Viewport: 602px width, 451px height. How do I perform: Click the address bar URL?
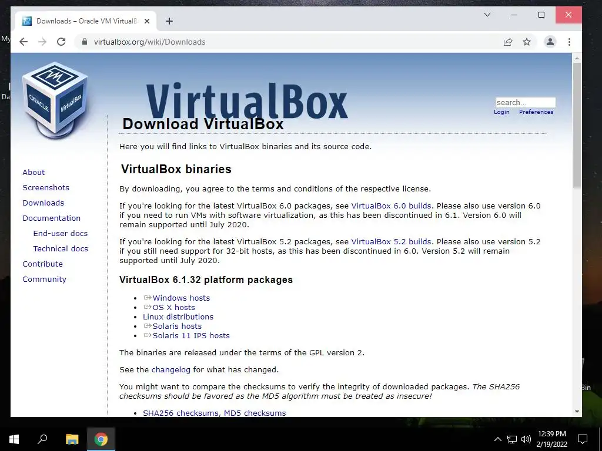click(149, 42)
